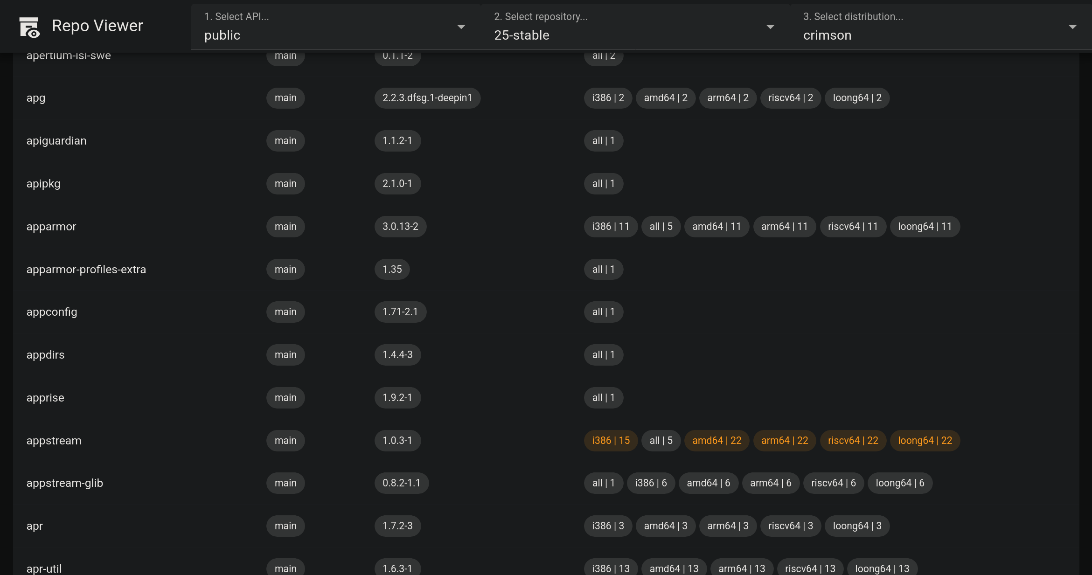The image size is (1092, 575).
Task: Click the 'loong64 | 2' chip for apg
Action: pyautogui.click(x=857, y=98)
